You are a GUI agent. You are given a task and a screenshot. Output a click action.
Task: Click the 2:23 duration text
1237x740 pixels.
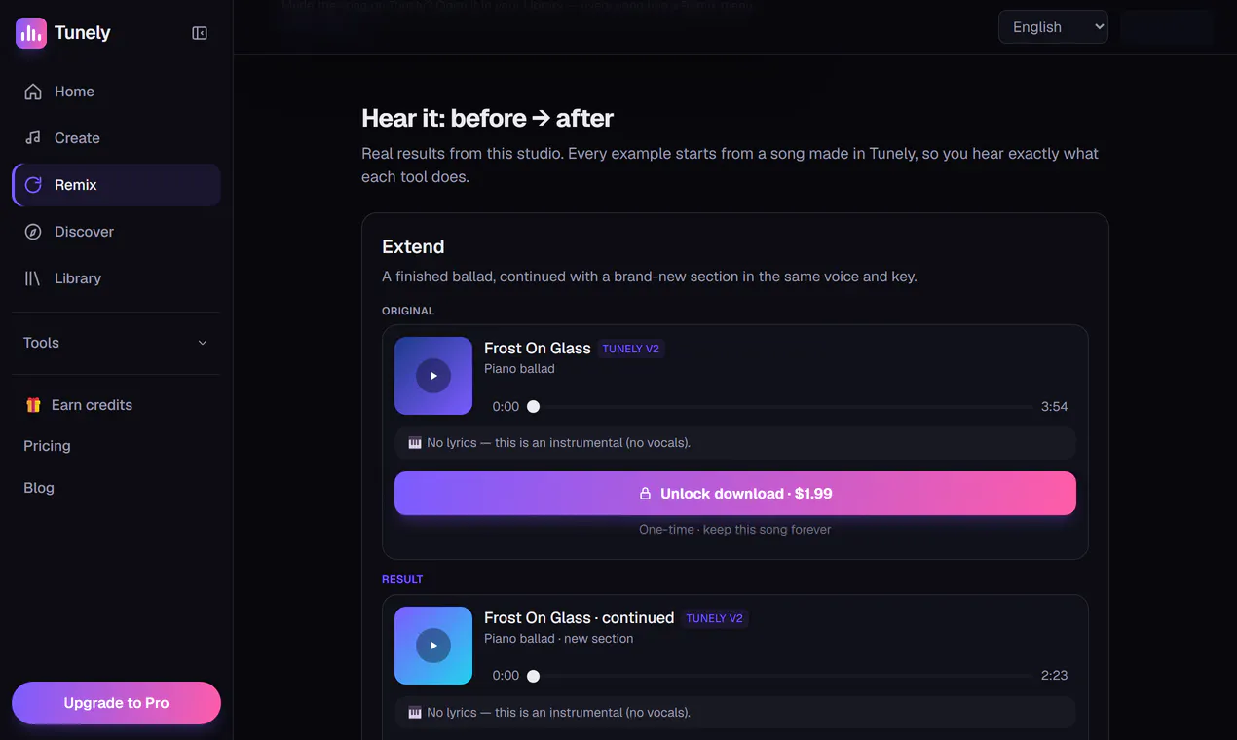tap(1055, 676)
